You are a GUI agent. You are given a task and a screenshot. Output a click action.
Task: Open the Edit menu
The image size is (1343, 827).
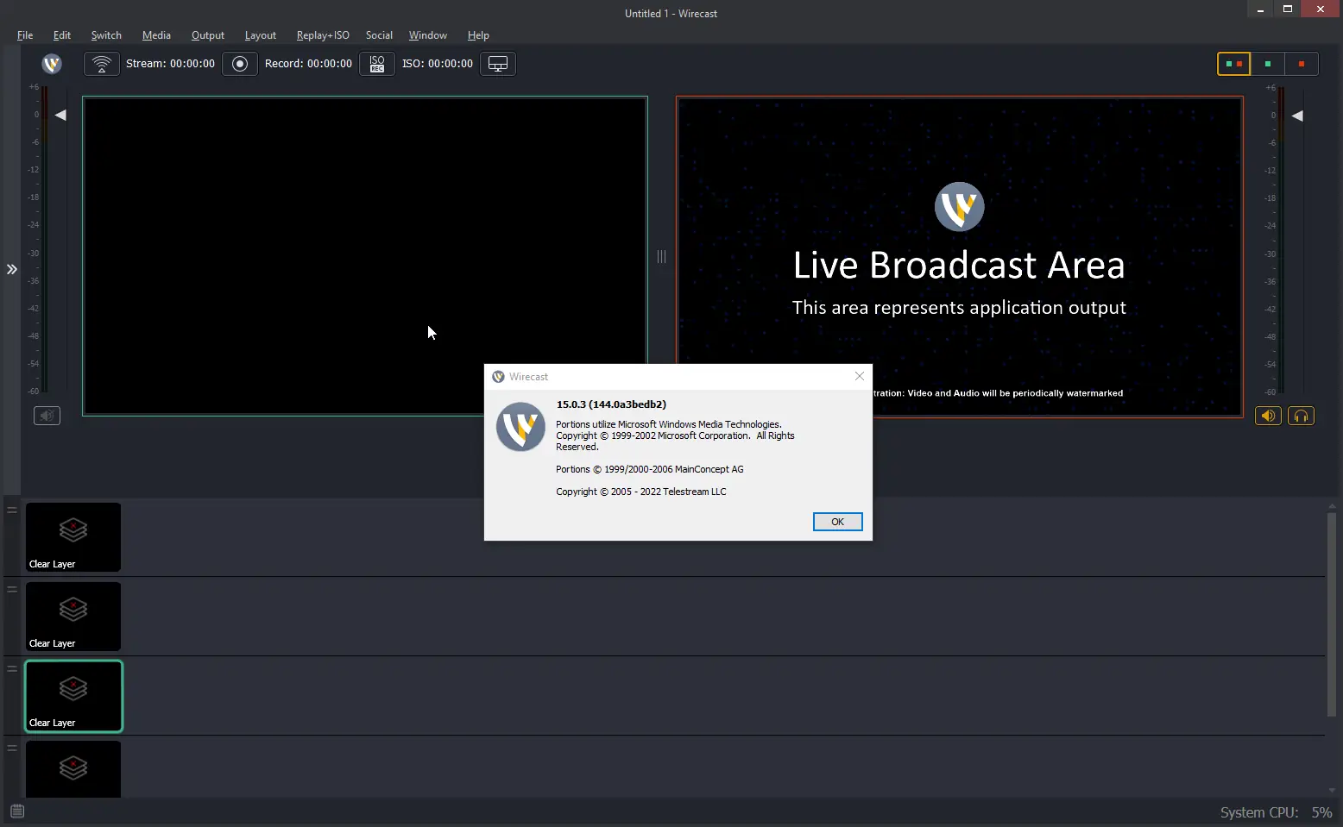[62, 35]
